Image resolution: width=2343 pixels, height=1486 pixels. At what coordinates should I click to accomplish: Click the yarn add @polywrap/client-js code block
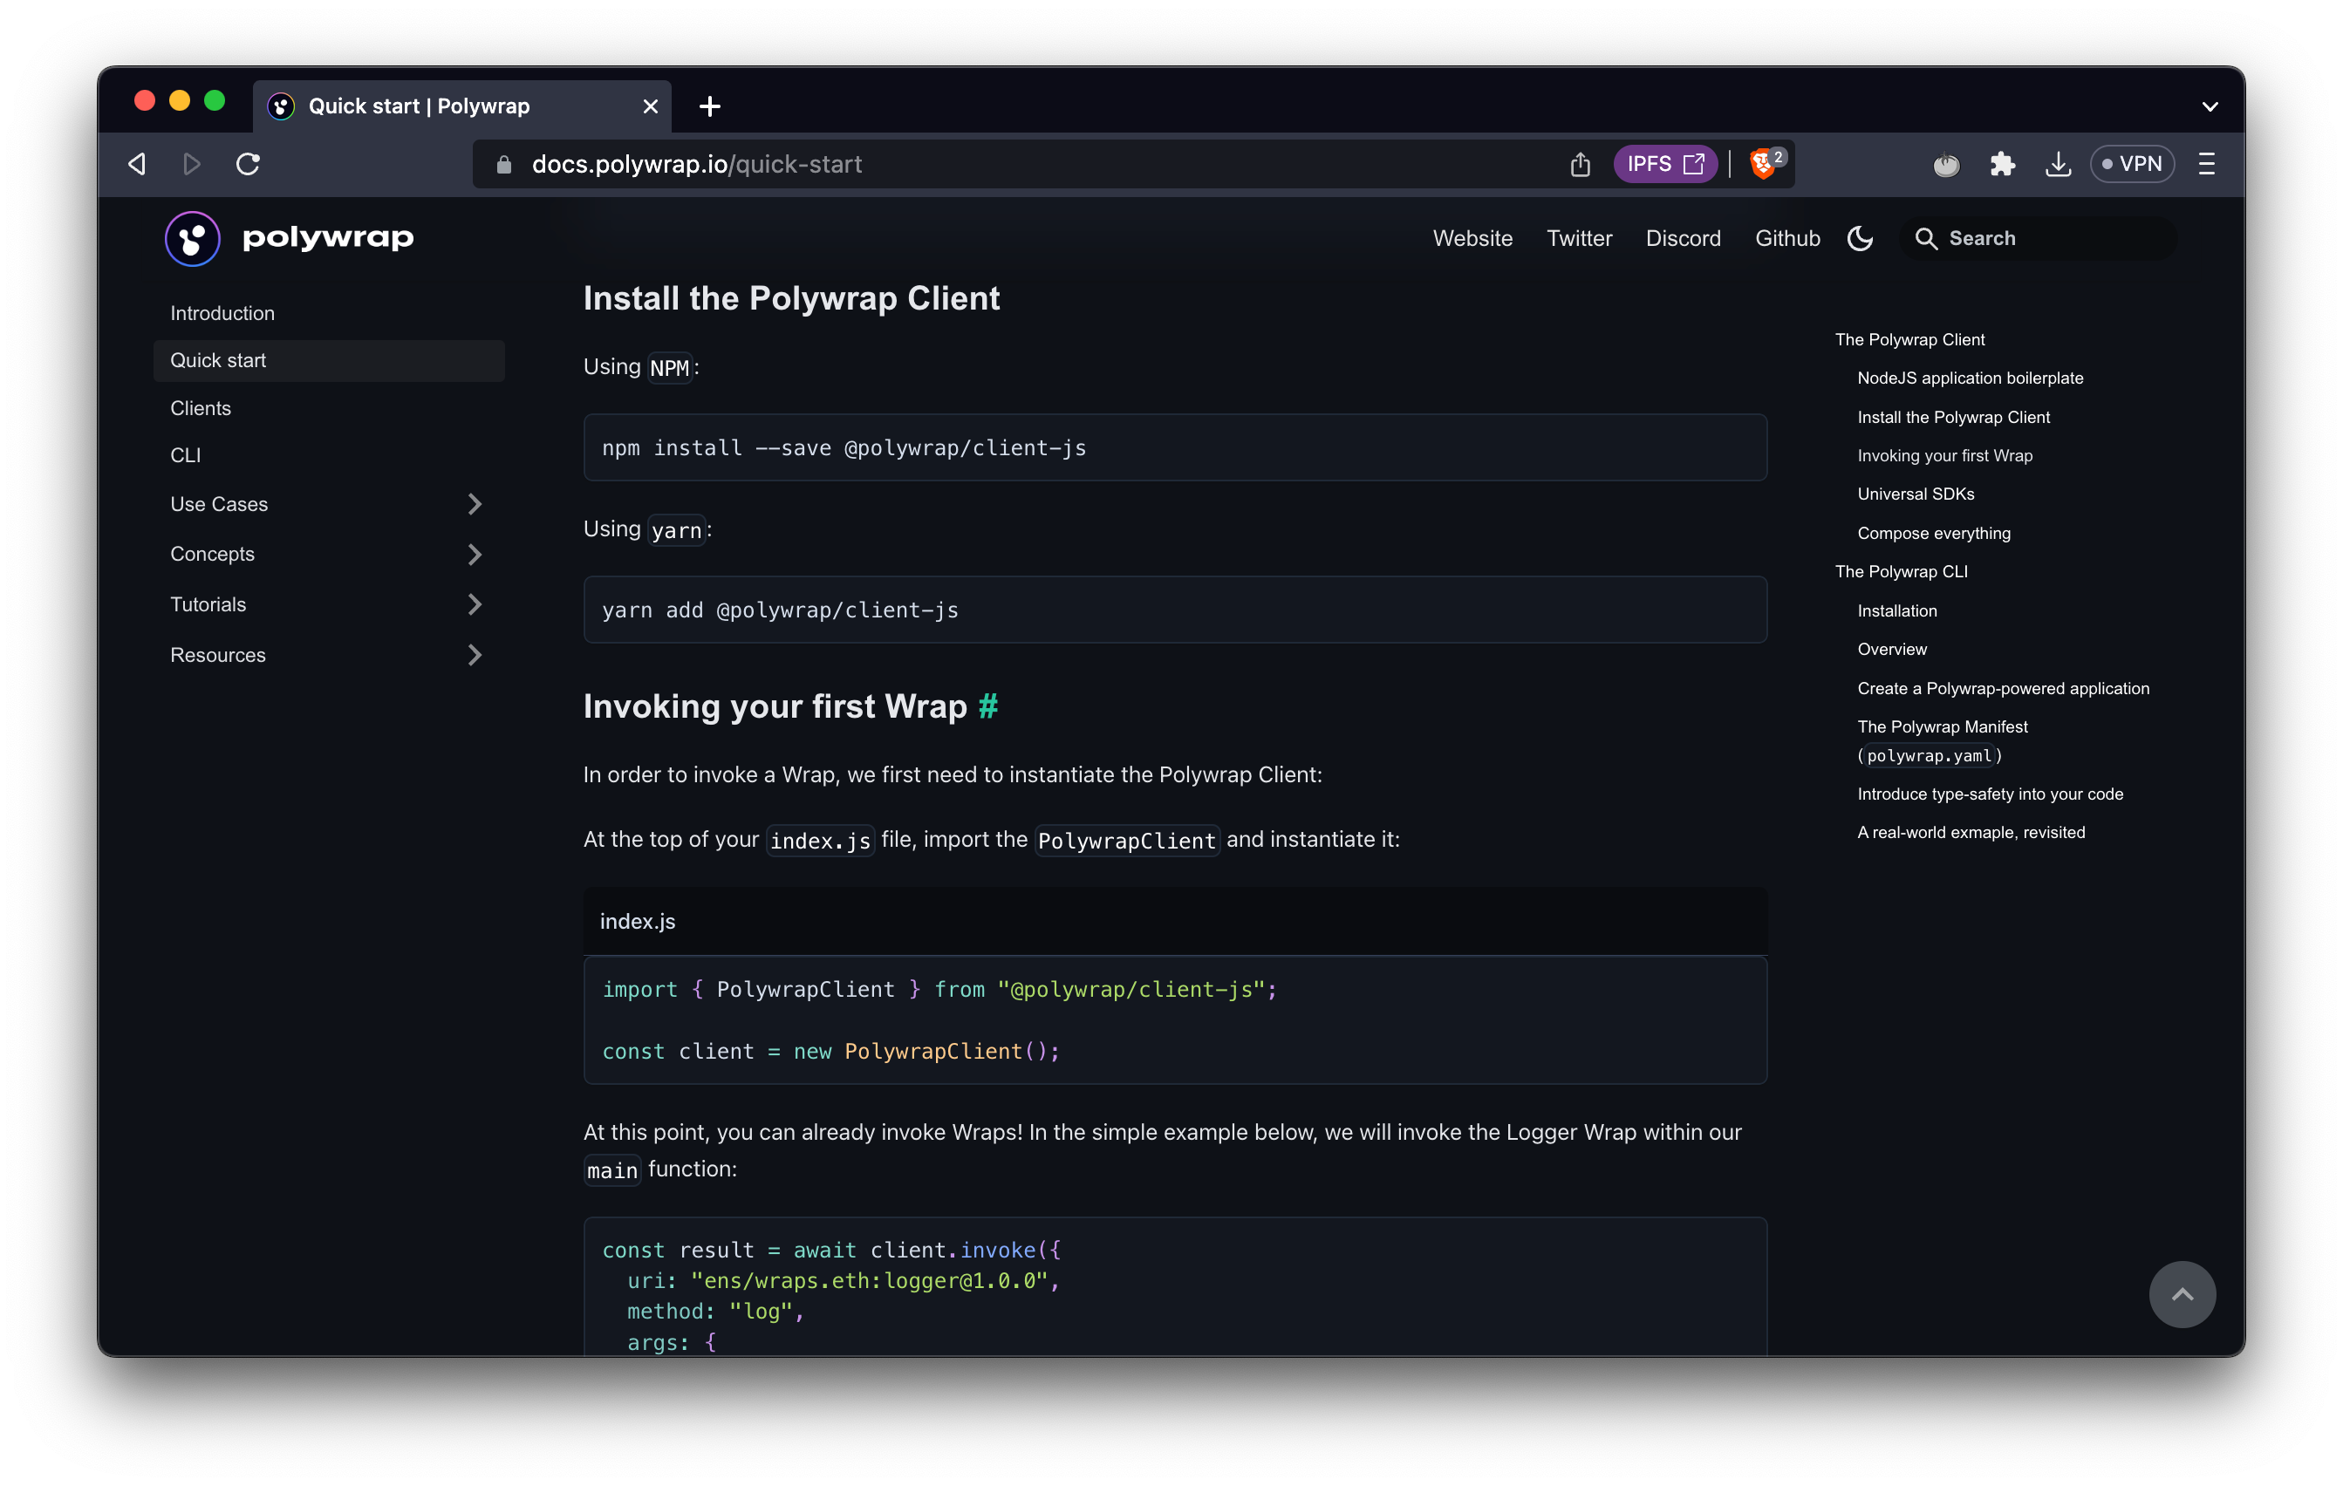click(1174, 610)
